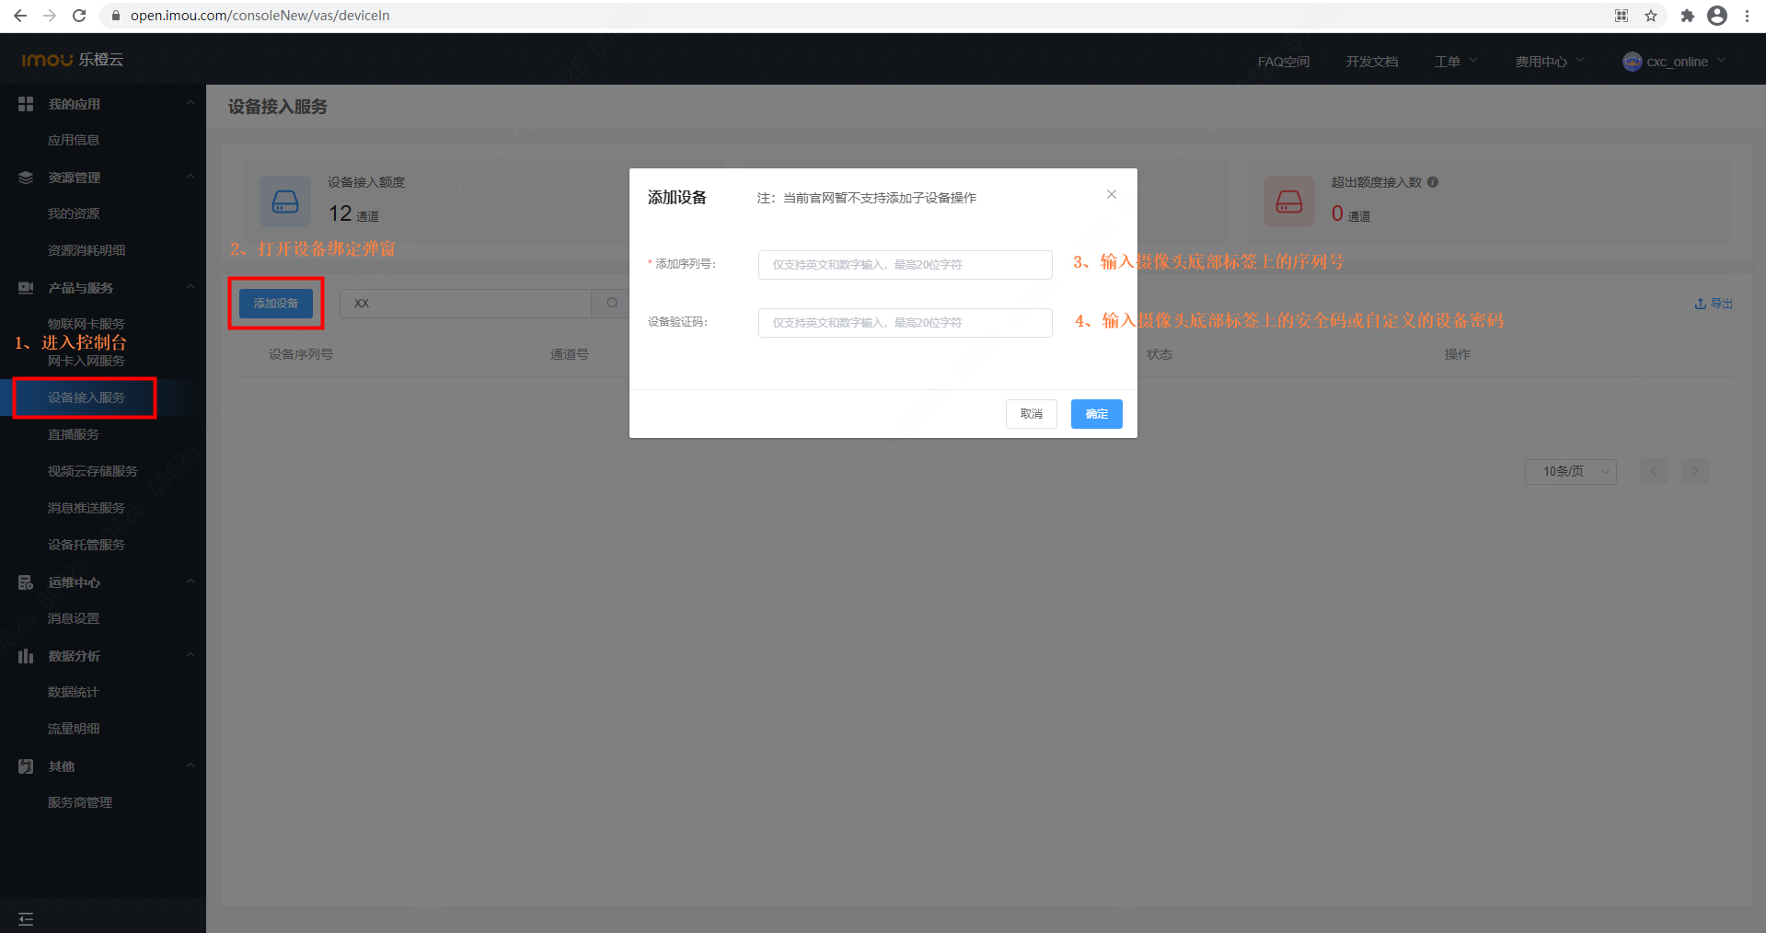This screenshot has width=1766, height=933.
Task: Open the 10条/页 page size dropdown
Action: [1570, 471]
